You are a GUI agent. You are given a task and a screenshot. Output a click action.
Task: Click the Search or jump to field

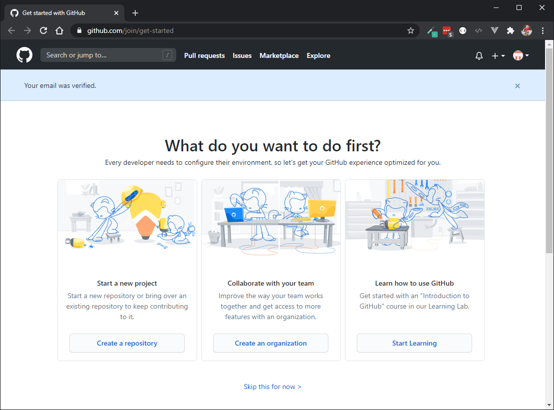coord(108,55)
